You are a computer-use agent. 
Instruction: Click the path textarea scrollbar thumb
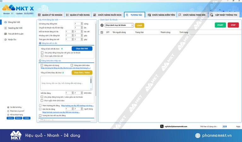point(91,81)
